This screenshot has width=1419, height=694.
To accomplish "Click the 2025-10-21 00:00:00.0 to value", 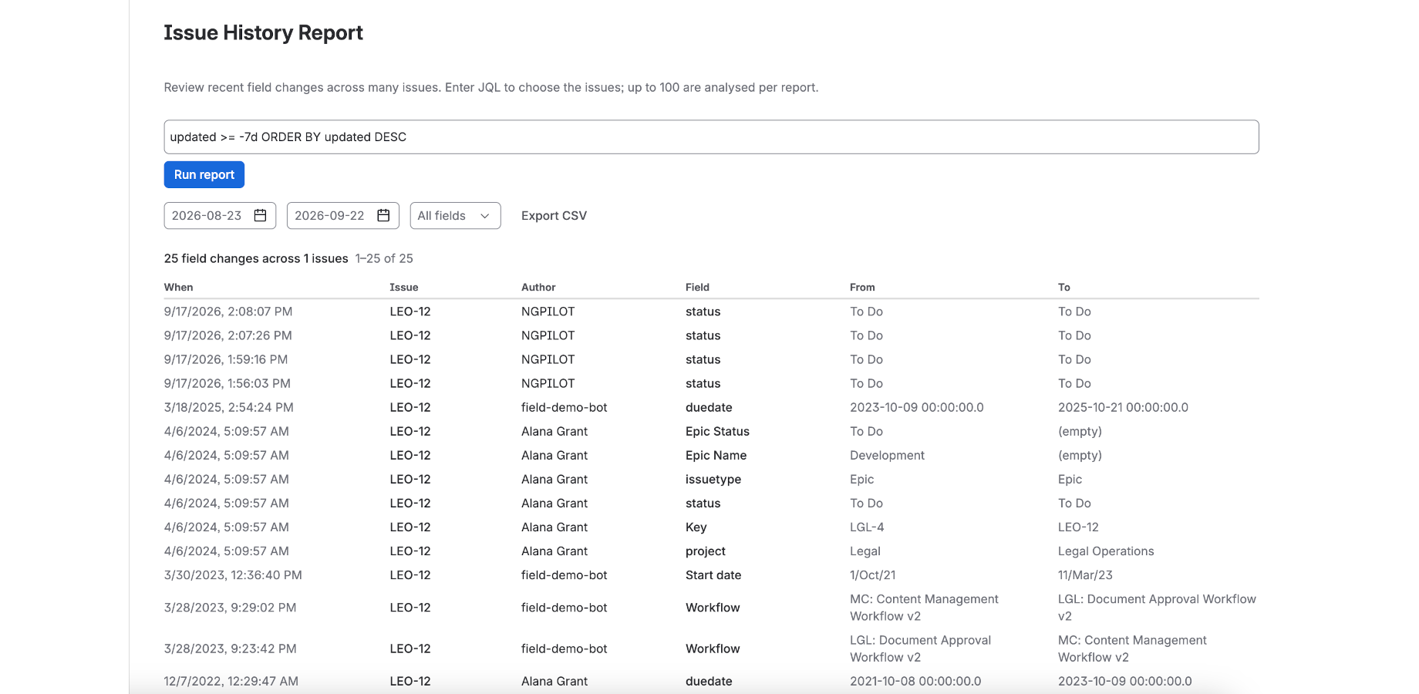I will (x=1123, y=407).
